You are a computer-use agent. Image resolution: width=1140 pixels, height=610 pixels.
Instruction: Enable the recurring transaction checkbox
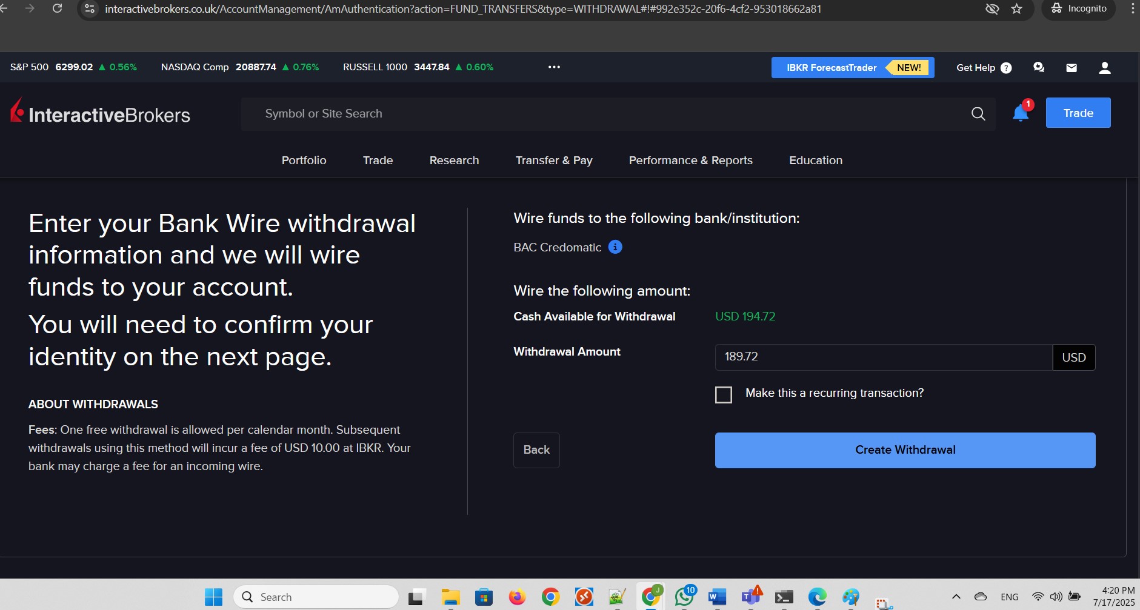(x=724, y=395)
